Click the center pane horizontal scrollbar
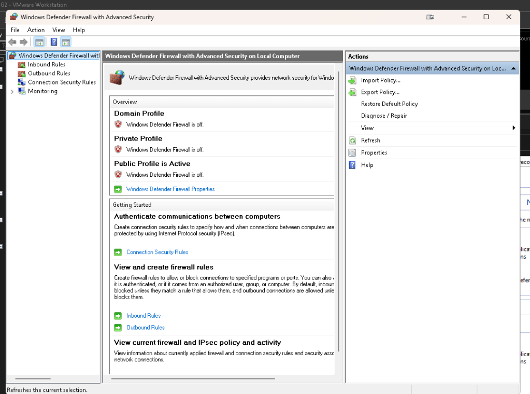This screenshot has height=394, width=530. (193, 379)
